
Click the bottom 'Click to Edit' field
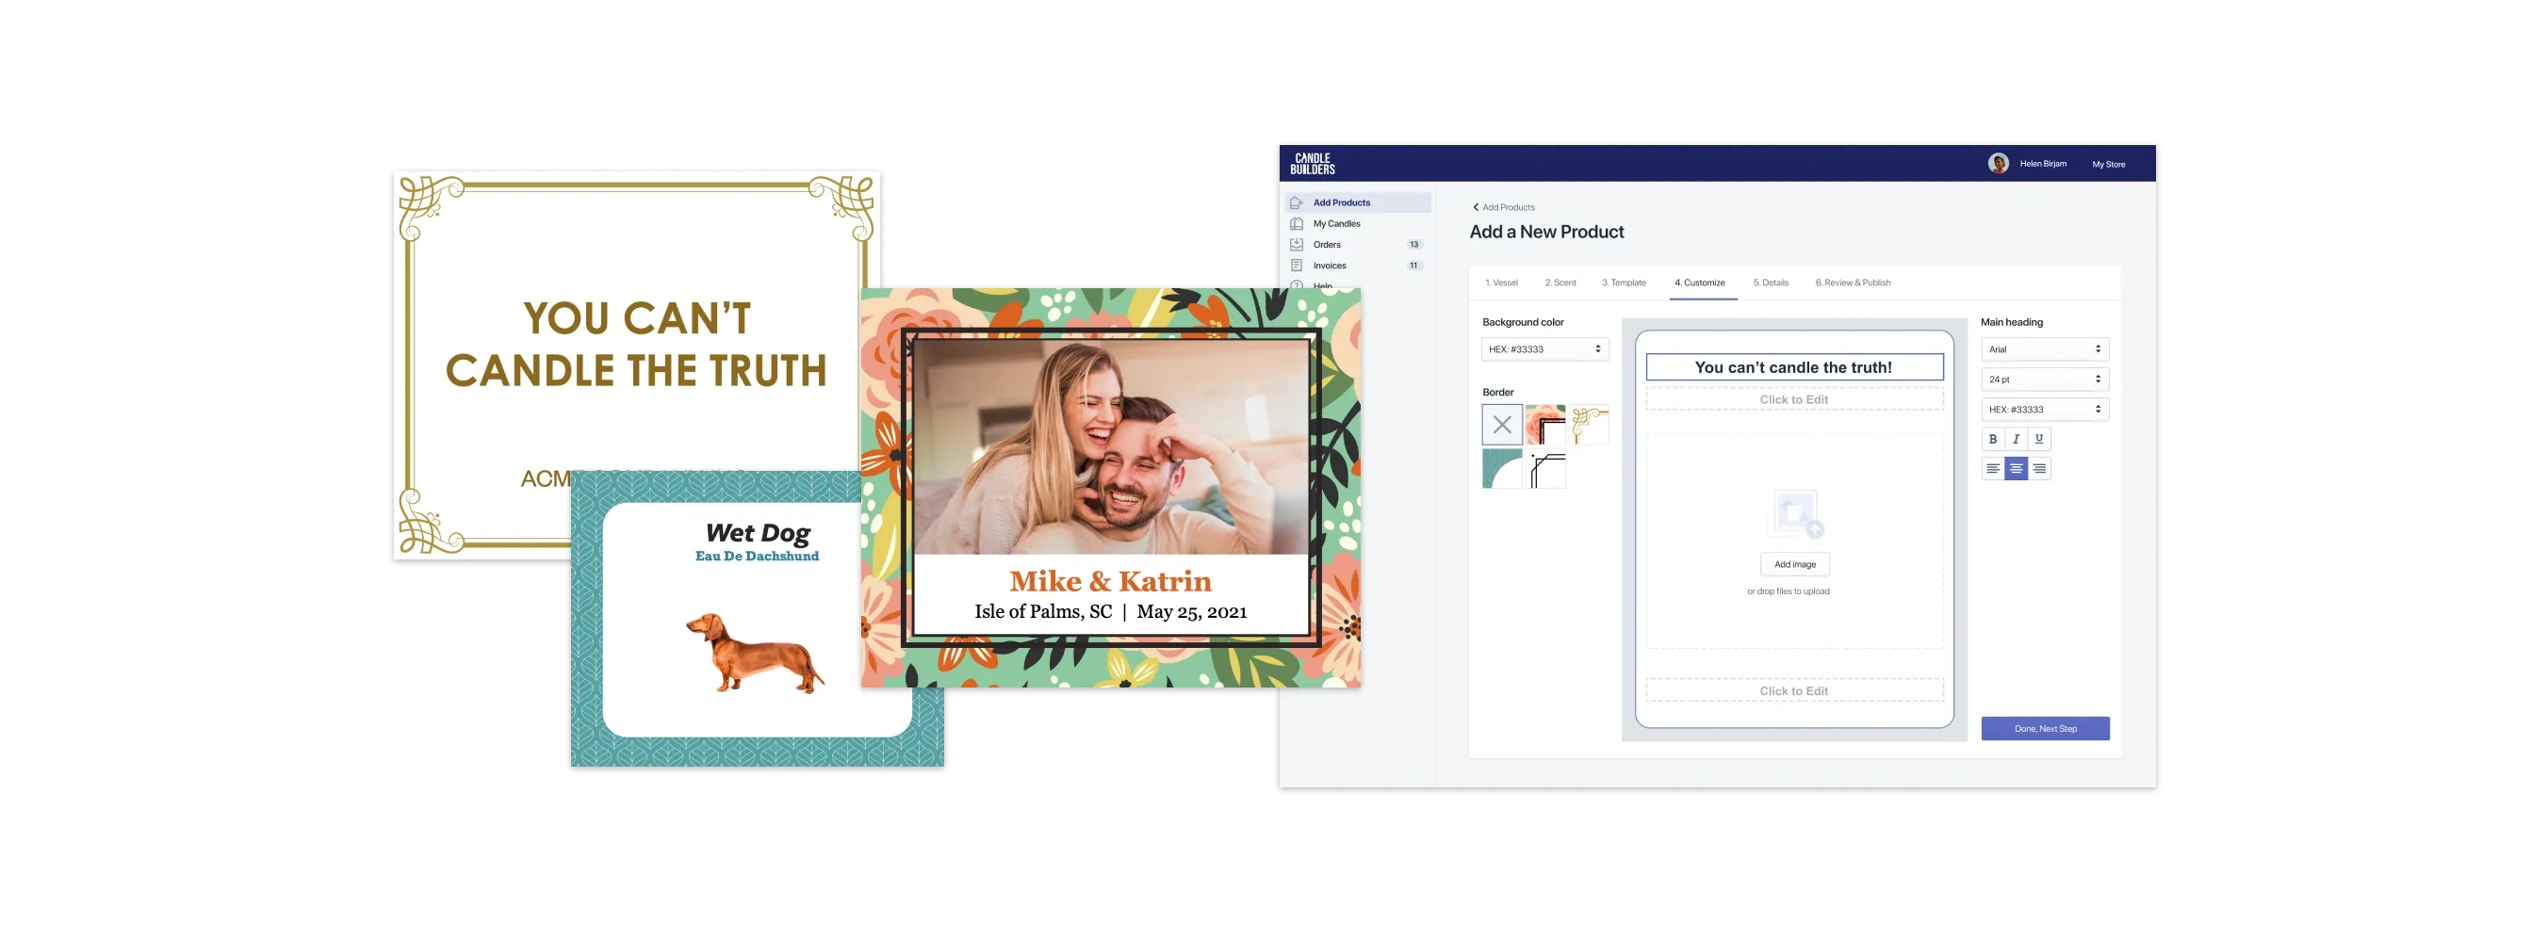click(1793, 691)
